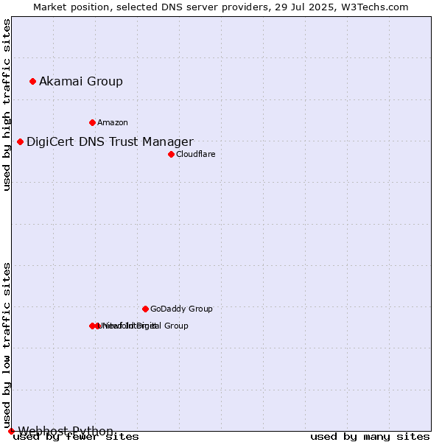Click the Cloudflare red data point
The height and width of the screenshot is (442, 442).
(171, 154)
